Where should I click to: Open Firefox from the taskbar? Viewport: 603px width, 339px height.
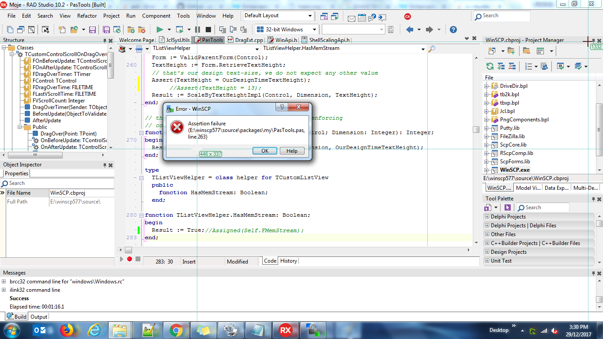pyautogui.click(x=67, y=330)
